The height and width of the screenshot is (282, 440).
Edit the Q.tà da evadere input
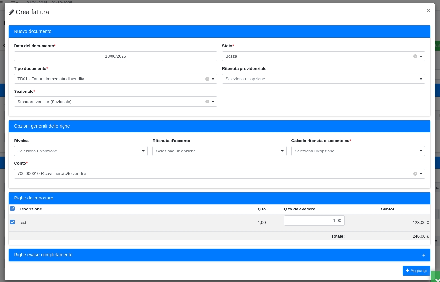(x=314, y=220)
